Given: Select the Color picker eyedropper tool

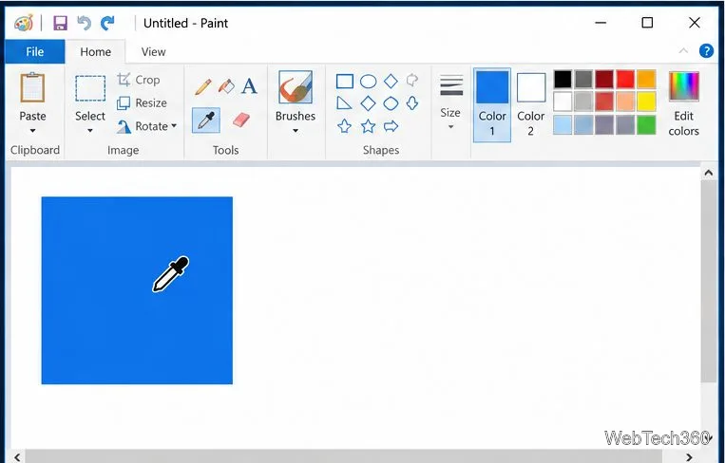Looking at the screenshot, I should click(x=206, y=120).
